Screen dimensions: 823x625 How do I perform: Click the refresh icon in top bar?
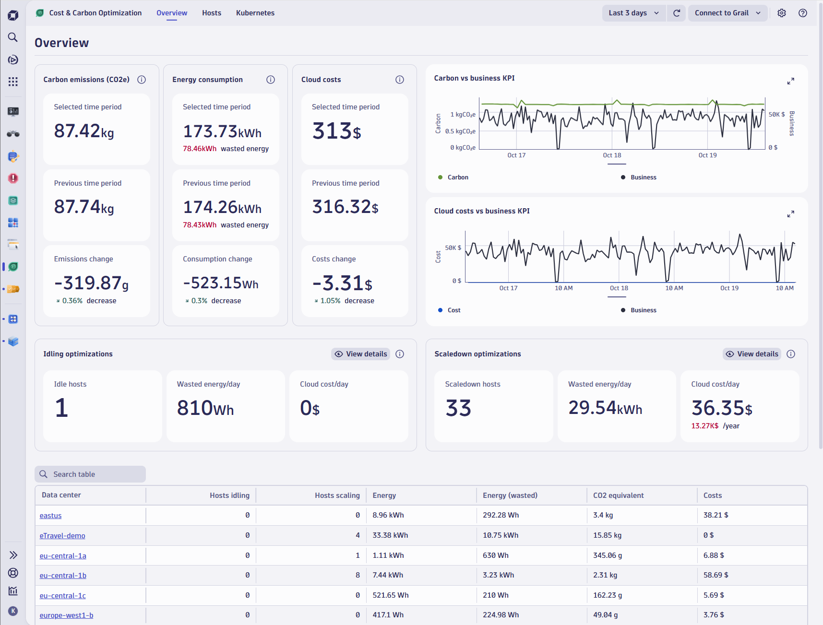click(676, 13)
